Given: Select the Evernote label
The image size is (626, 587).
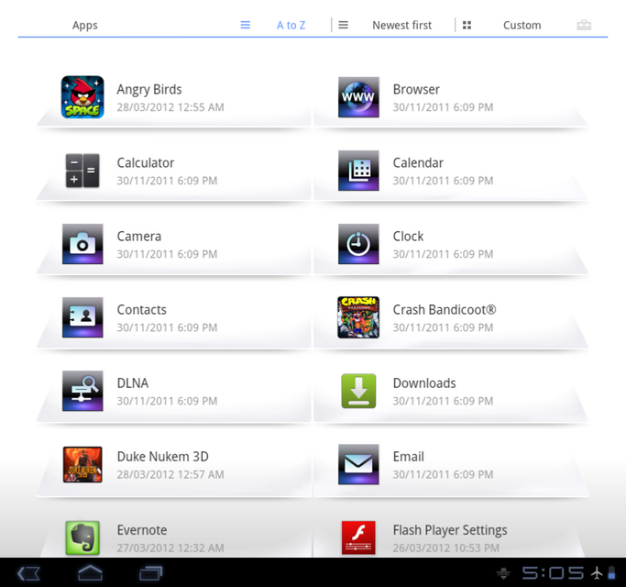Looking at the screenshot, I should 142,530.
